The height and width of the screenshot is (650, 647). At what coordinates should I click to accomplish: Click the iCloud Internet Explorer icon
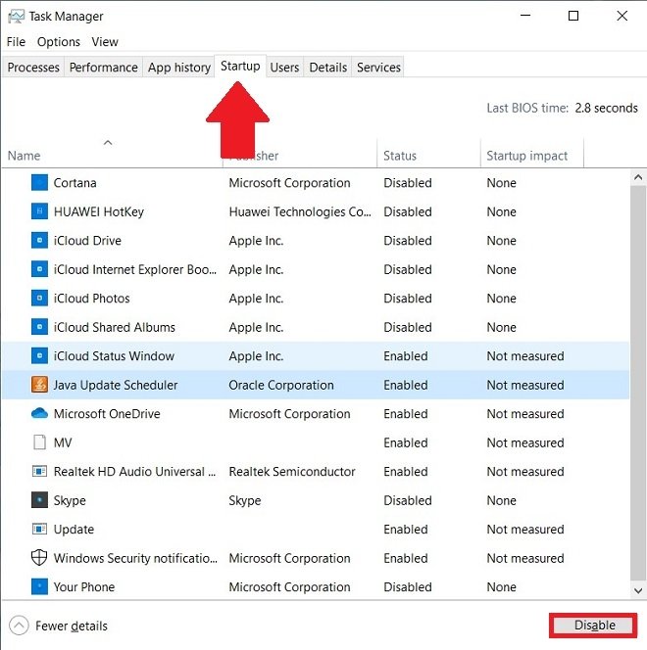coord(39,269)
